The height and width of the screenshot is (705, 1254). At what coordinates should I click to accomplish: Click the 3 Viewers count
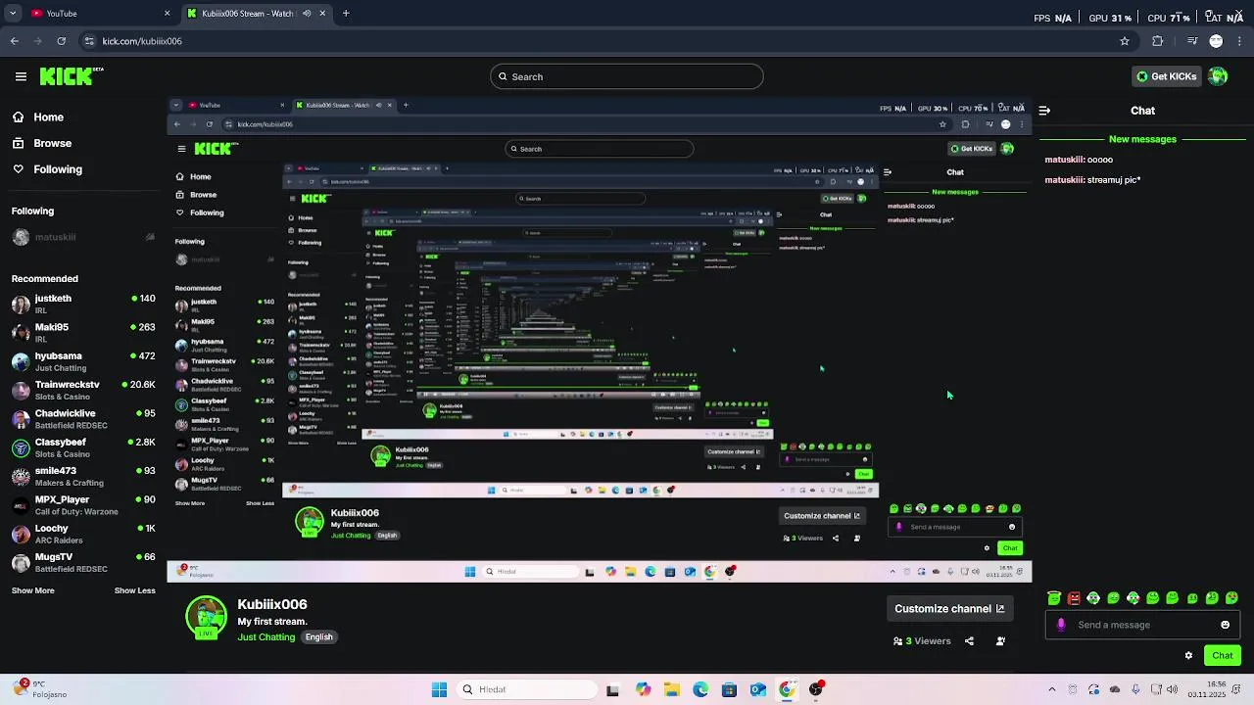coord(922,641)
